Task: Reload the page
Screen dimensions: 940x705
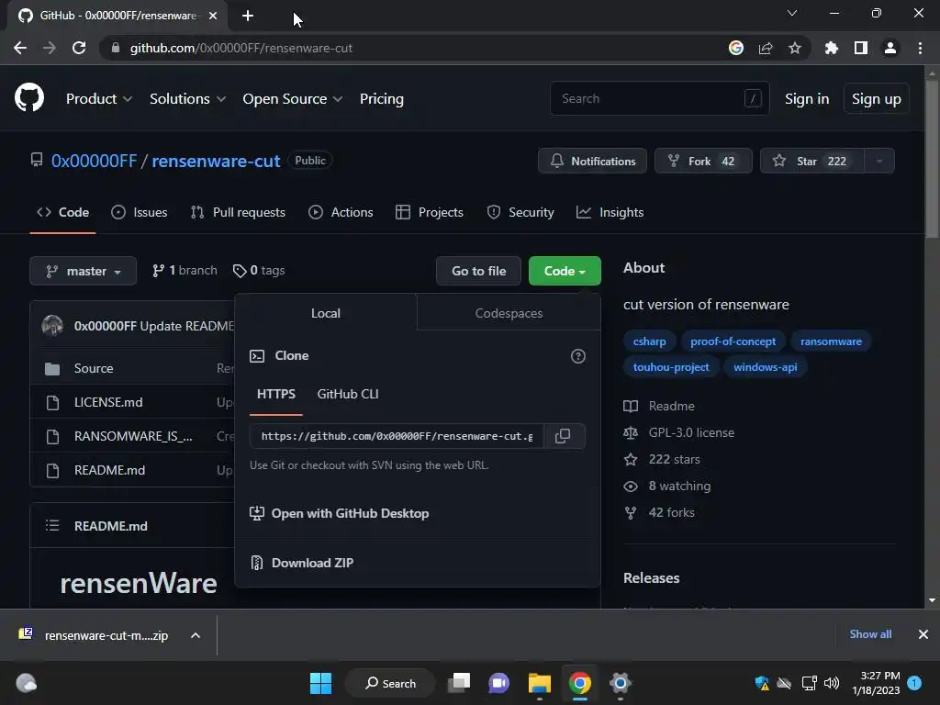Action: coord(79,48)
